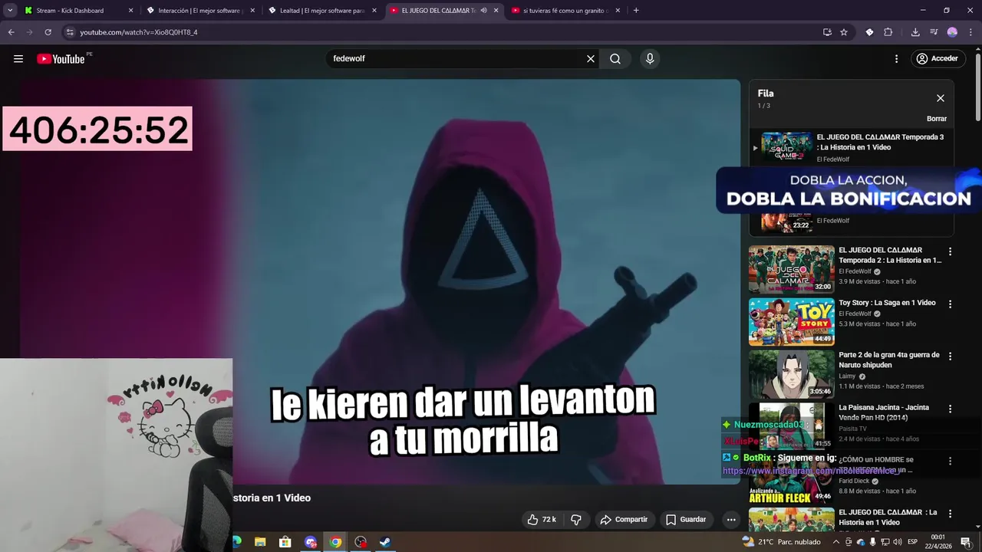982x552 pixels.
Task: Open Toy Story La Saga thumbnail
Action: pyautogui.click(x=791, y=321)
